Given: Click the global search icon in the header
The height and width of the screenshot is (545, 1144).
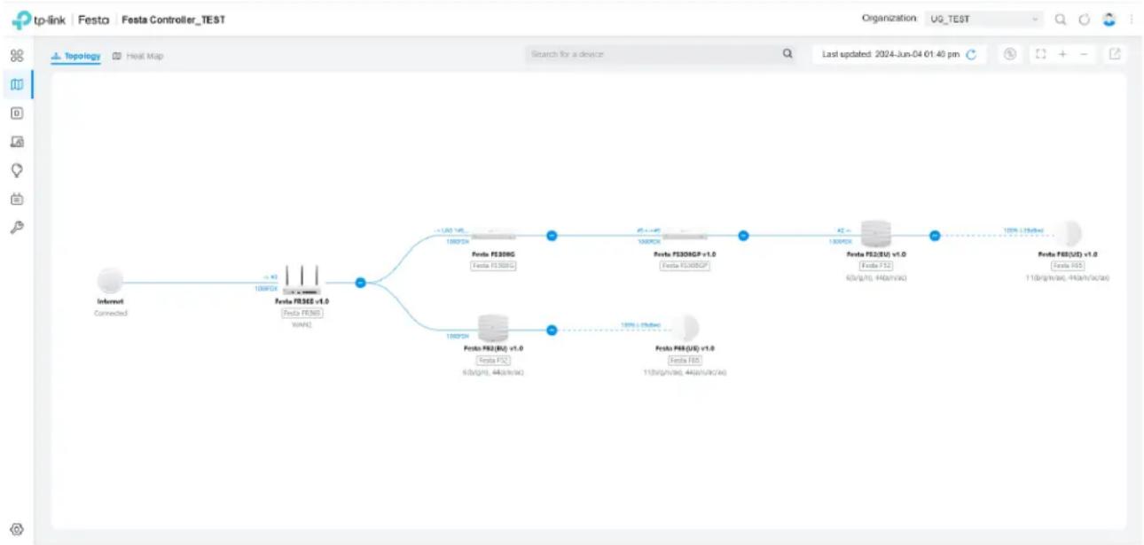Looking at the screenshot, I should [x=1062, y=19].
